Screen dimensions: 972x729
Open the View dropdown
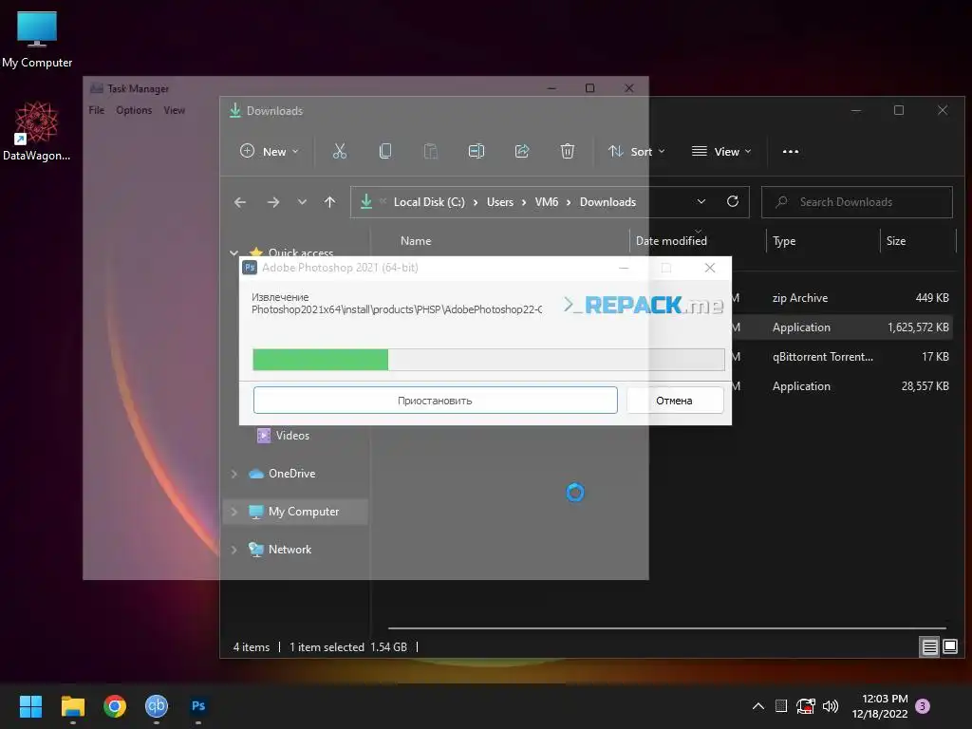point(721,151)
